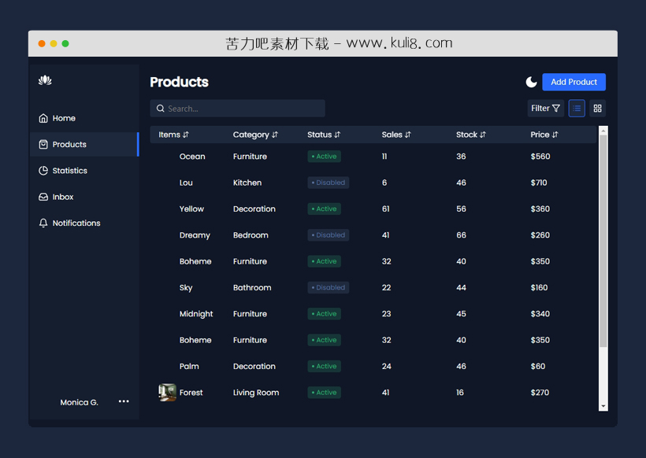Screen dimensions: 646x458
Task: Sort the table by Price column
Action: tap(544, 135)
